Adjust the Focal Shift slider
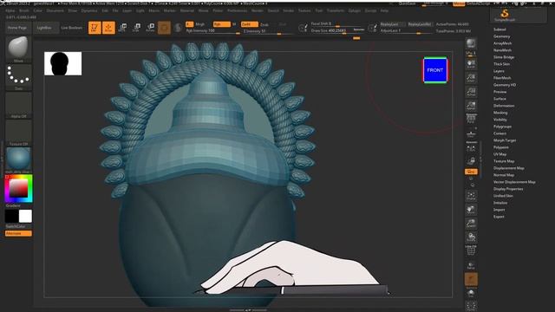Viewport: 555px width, 312px height. click(337, 23)
